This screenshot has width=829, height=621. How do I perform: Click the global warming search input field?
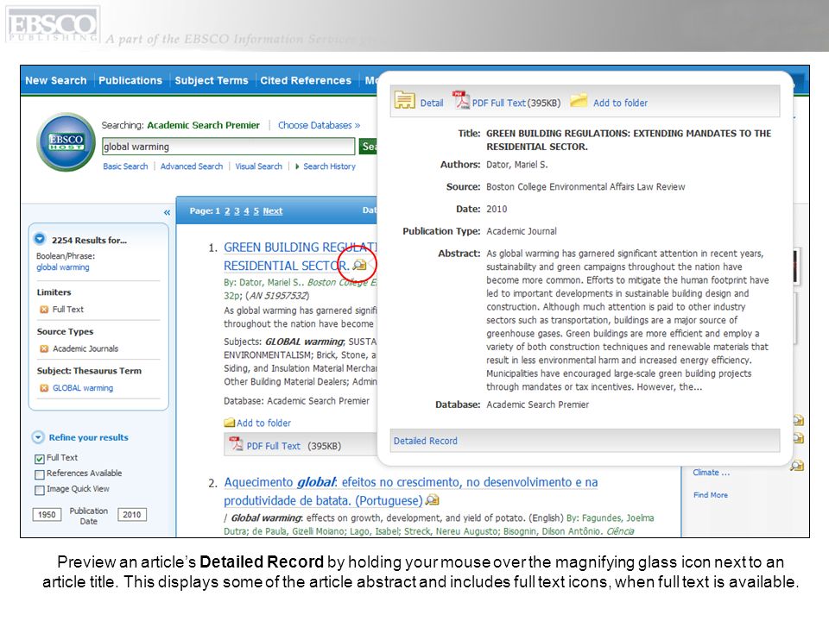[228, 147]
